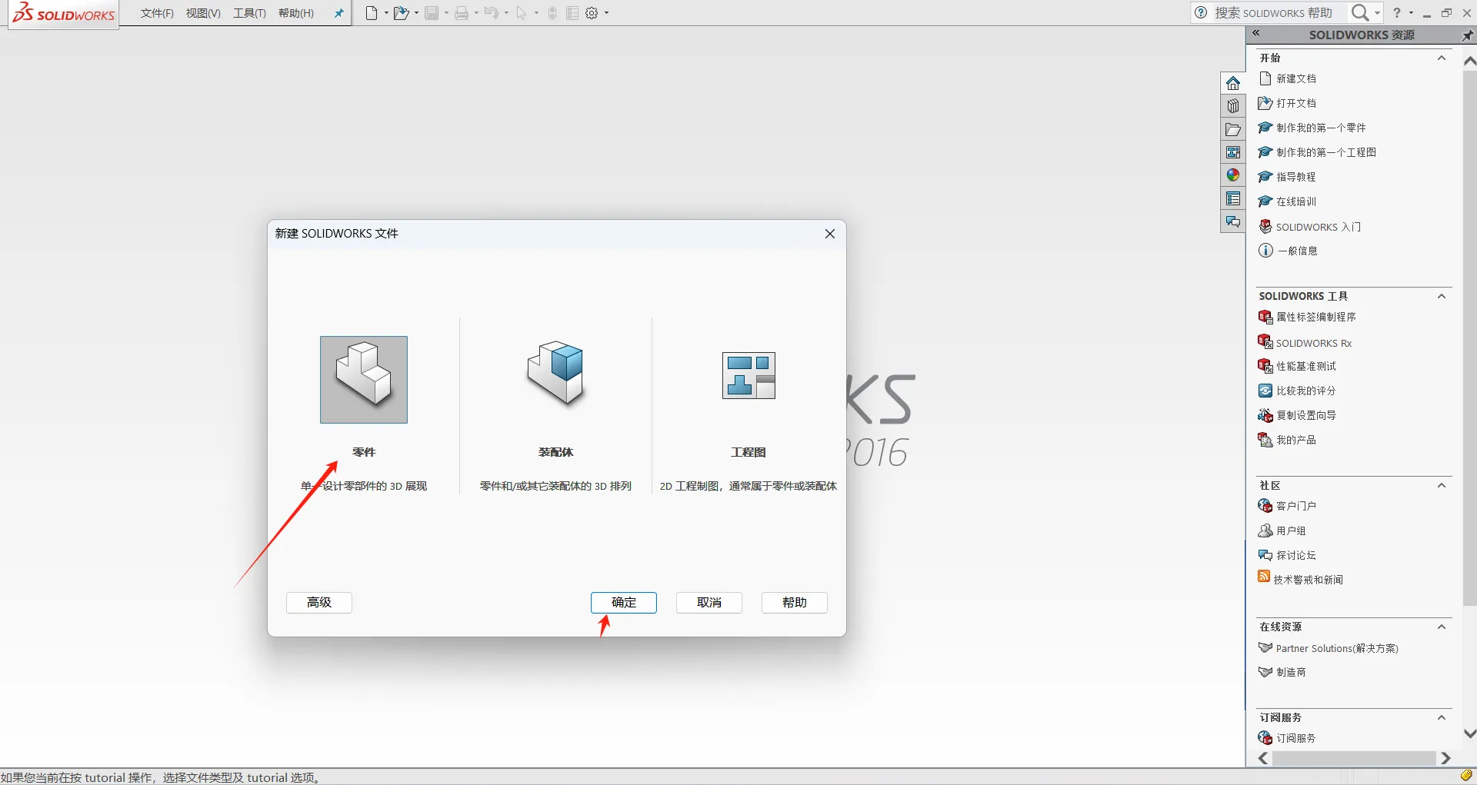Collapse the 社区 section
1477x785 pixels.
click(1442, 485)
